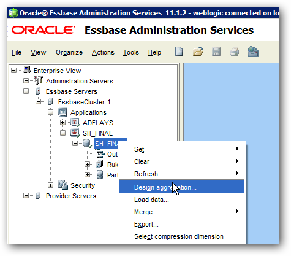Collapse the Essbase Servers node
The width and height of the screenshot is (291, 256).
pyautogui.click(x=26, y=91)
